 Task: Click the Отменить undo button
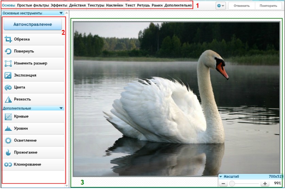[241, 6]
